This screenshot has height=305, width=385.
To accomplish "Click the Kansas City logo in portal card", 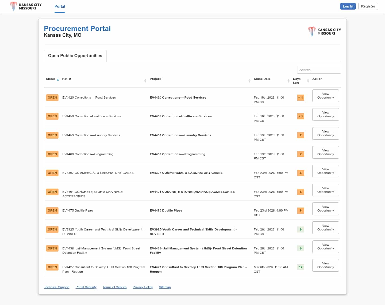I will (324, 32).
